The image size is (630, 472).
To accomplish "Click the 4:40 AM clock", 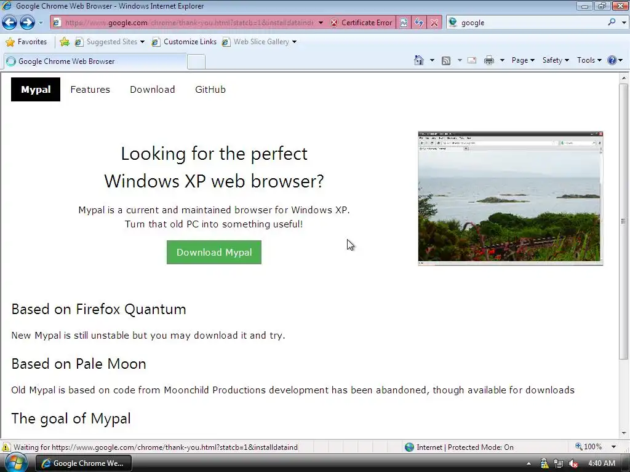I will click(x=602, y=463).
